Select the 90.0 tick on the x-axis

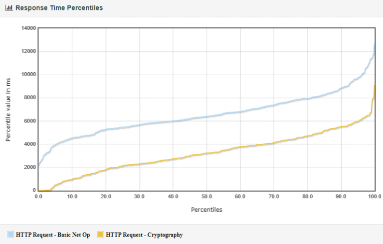point(341,197)
